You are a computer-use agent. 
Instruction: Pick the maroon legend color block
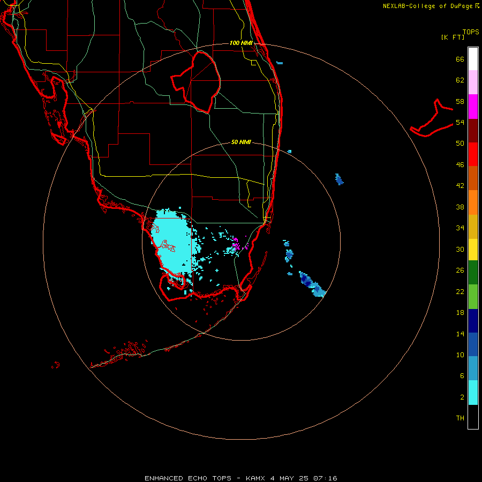click(x=473, y=131)
